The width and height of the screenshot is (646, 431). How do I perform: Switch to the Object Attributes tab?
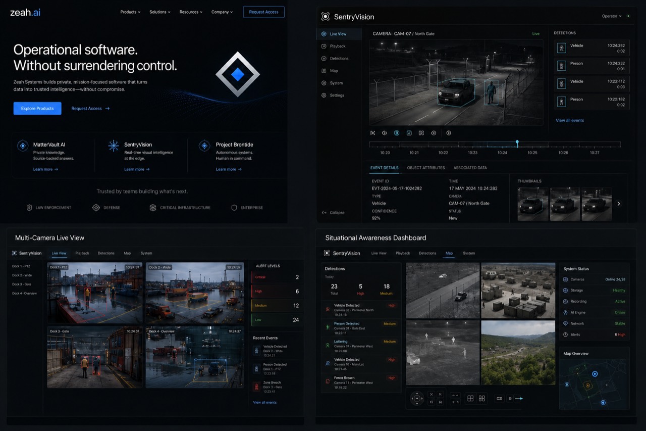click(426, 168)
